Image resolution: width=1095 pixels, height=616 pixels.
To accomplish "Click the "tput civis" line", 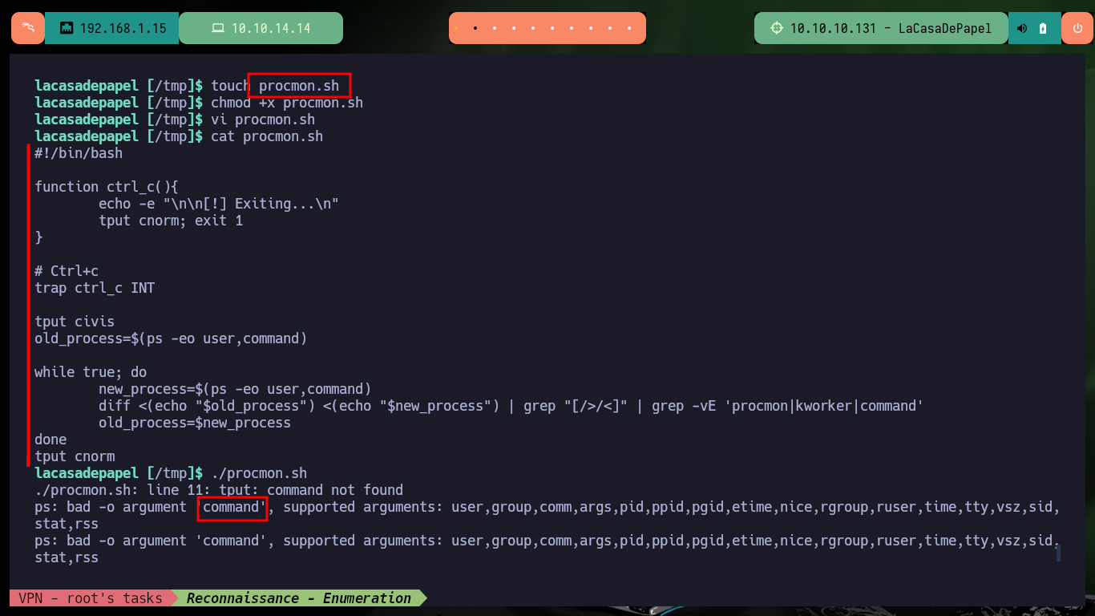I will (x=75, y=322).
